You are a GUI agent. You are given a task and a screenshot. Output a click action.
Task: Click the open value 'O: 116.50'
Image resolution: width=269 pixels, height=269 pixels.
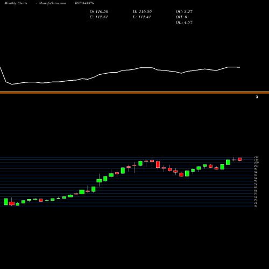pos(99,12)
